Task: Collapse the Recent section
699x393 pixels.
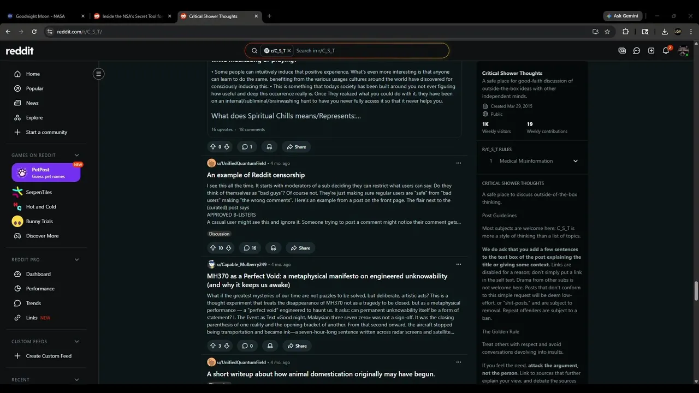Action: 77,380
